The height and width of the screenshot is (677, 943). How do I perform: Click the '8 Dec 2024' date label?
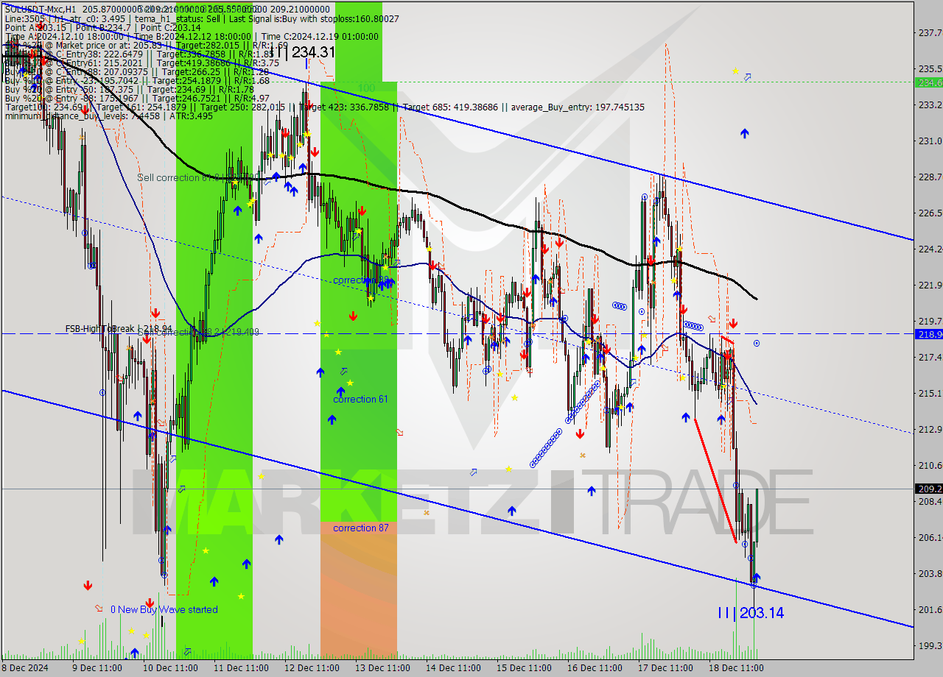pyautogui.click(x=27, y=668)
